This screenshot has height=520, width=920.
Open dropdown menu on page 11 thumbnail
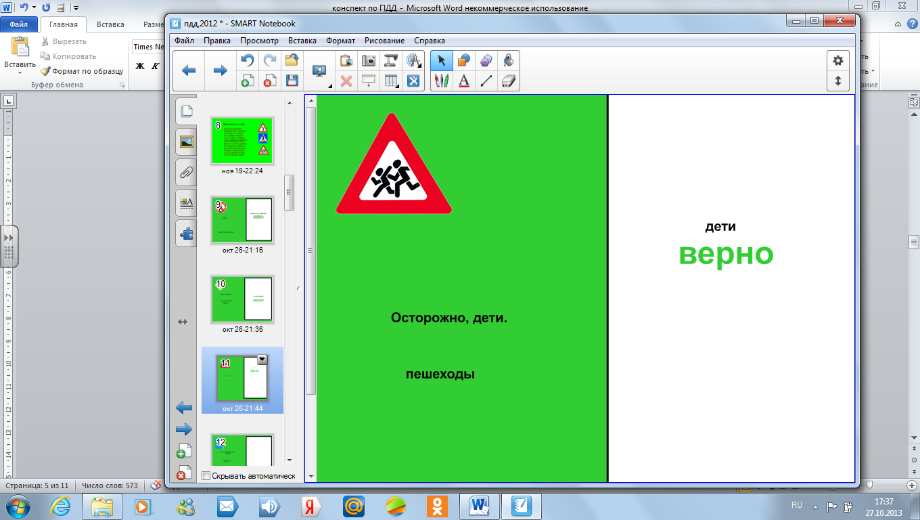[x=262, y=360]
